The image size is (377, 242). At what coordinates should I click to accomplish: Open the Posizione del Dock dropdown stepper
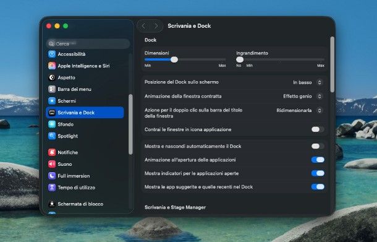pos(320,82)
